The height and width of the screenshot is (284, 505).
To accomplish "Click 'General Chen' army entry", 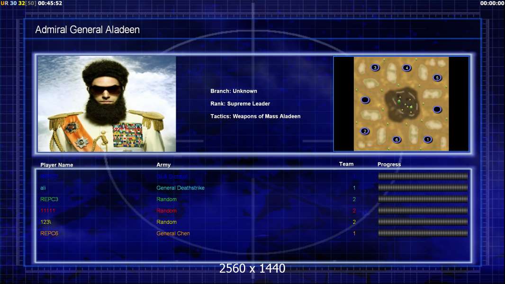I will 173,233.
